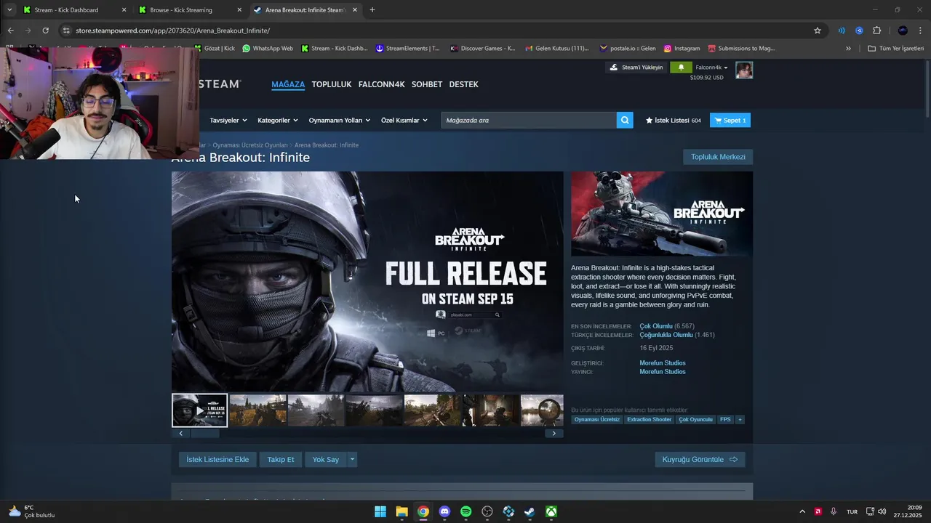Open Topluluk Merkezi community hub
The height and width of the screenshot is (523, 931).
[x=718, y=157]
